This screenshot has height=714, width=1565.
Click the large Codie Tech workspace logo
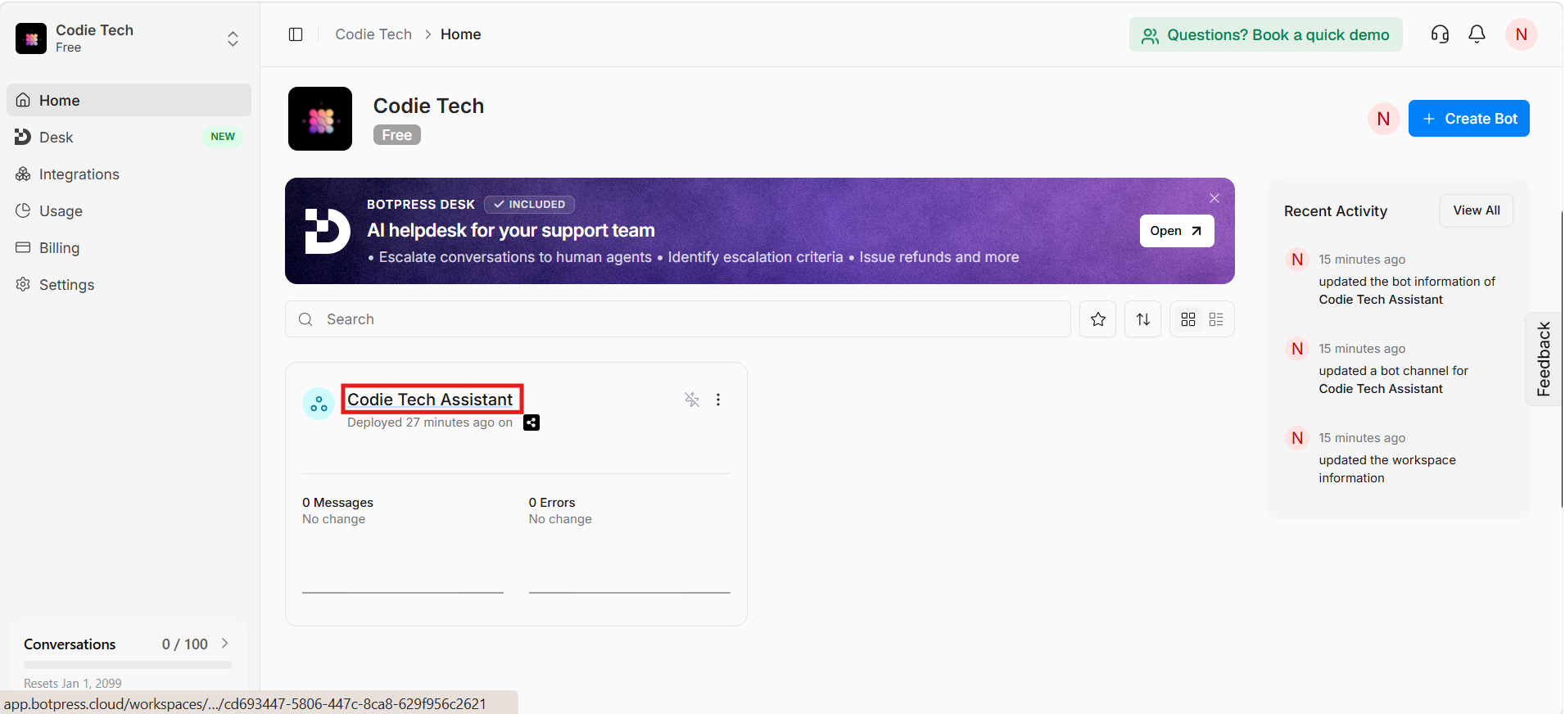[320, 119]
